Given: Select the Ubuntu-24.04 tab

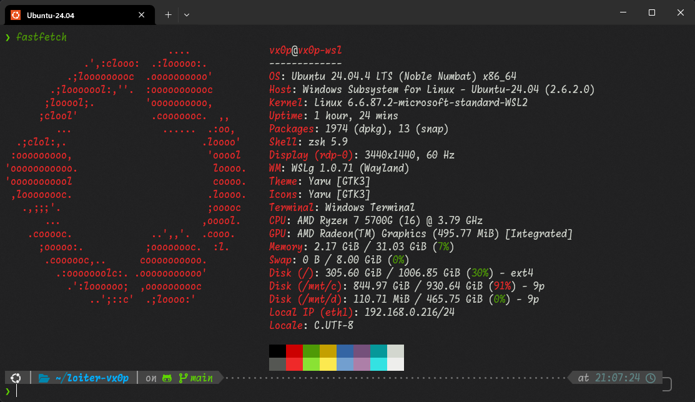Looking at the screenshot, I should click(x=80, y=15).
